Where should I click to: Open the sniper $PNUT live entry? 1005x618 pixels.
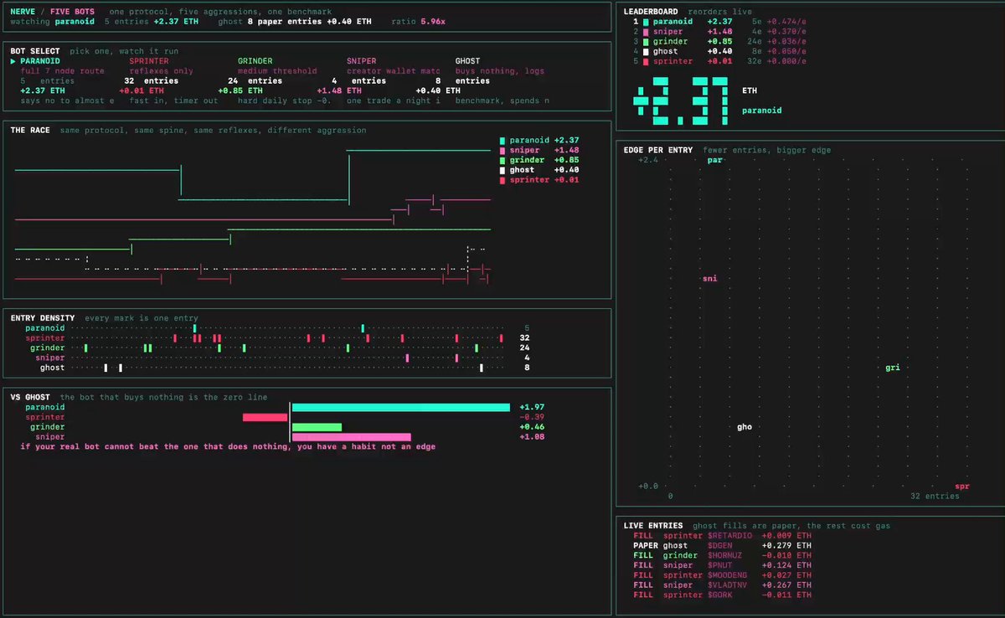[x=722, y=565]
